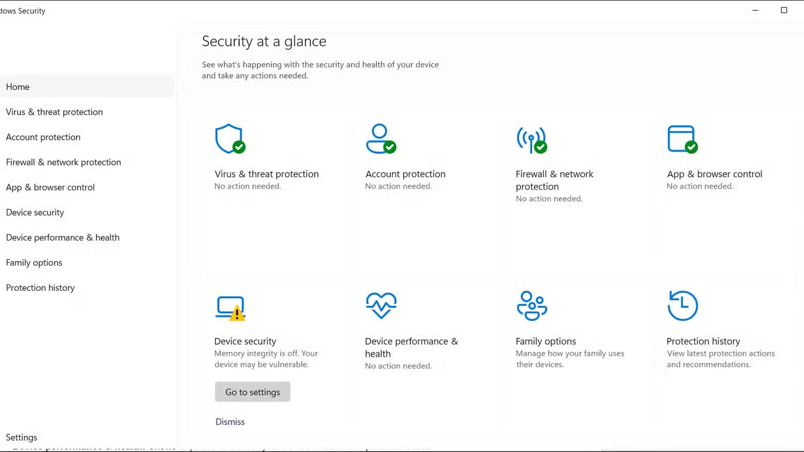Click the App & browser control window icon
This screenshot has height=452, width=804.
click(682, 139)
